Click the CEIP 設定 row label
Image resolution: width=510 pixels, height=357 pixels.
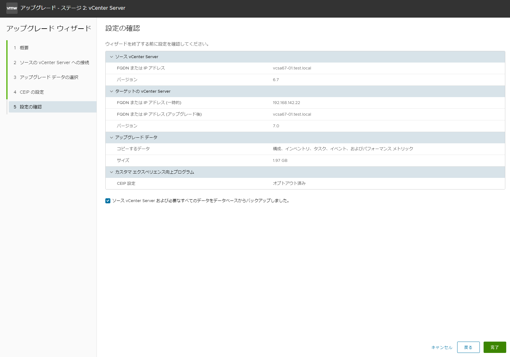tap(126, 184)
